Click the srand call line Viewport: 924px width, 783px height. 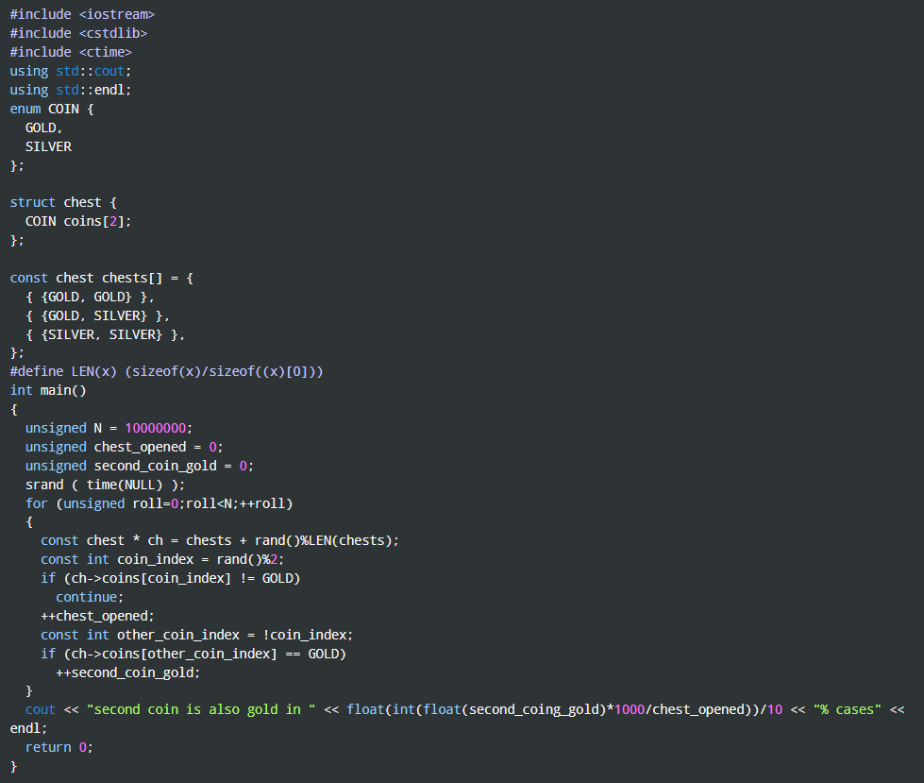click(x=105, y=485)
